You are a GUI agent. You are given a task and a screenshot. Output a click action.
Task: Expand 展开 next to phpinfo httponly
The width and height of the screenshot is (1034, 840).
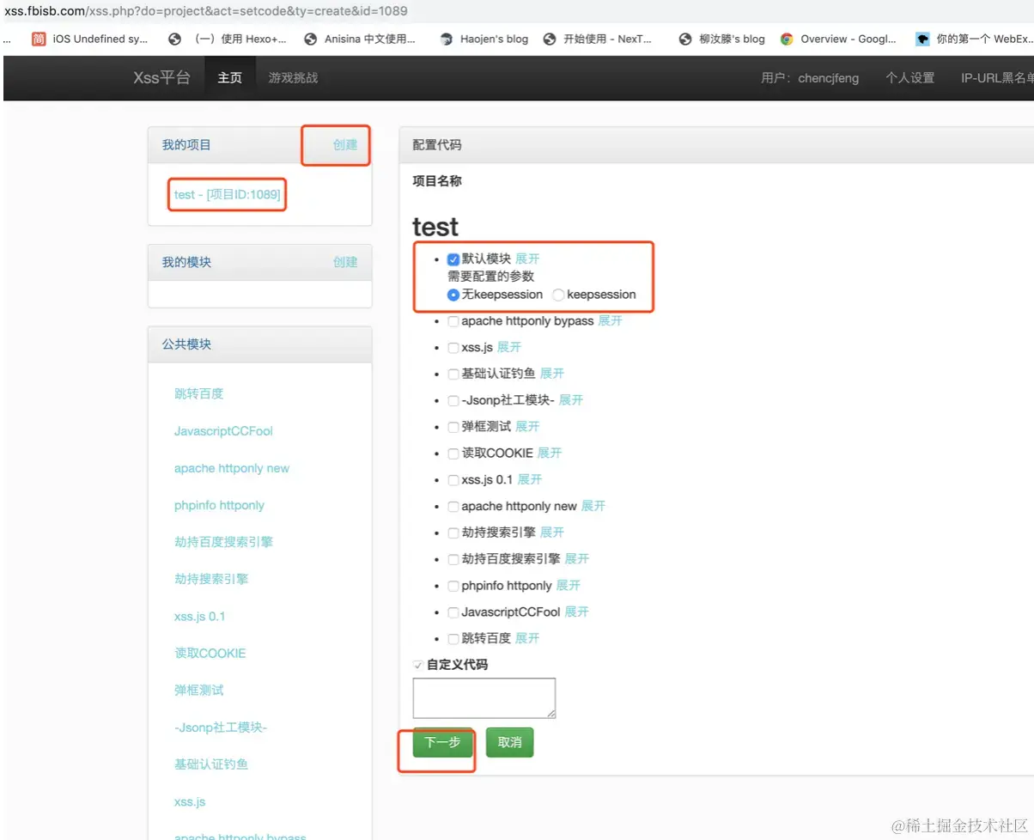(x=569, y=585)
